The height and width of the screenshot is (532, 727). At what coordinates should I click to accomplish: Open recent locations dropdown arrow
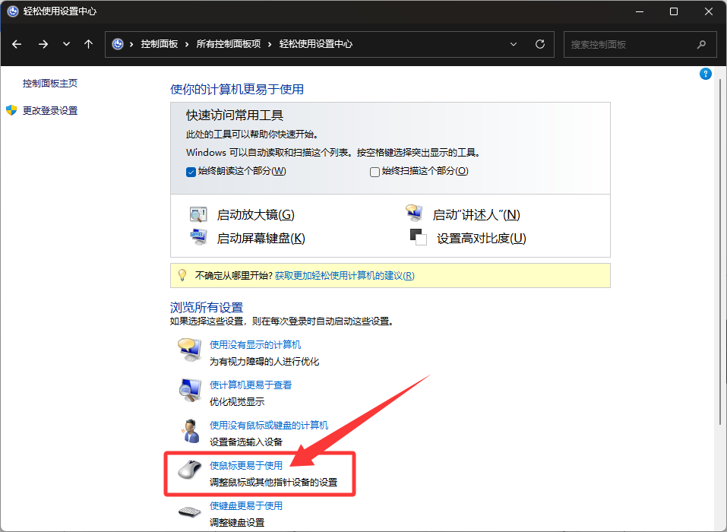click(x=66, y=44)
